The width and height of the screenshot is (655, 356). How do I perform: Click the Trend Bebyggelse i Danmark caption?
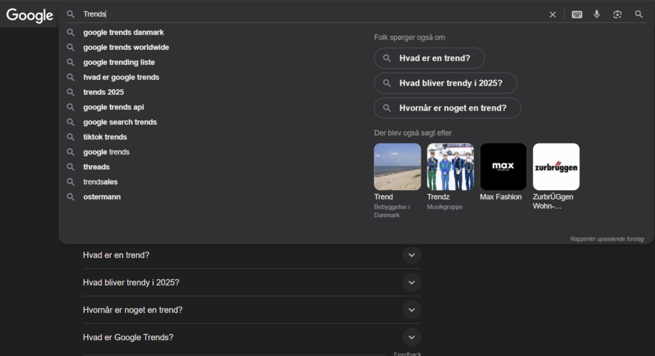pyautogui.click(x=392, y=206)
